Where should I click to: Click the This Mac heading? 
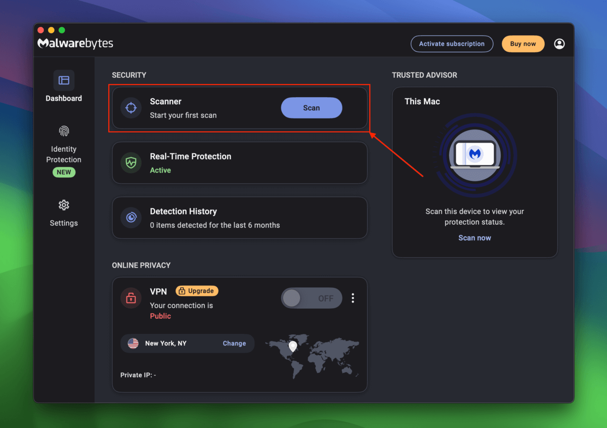tap(422, 101)
